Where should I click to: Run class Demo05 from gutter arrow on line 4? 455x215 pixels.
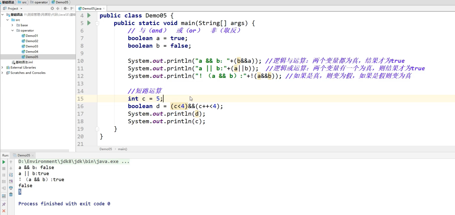(x=89, y=15)
